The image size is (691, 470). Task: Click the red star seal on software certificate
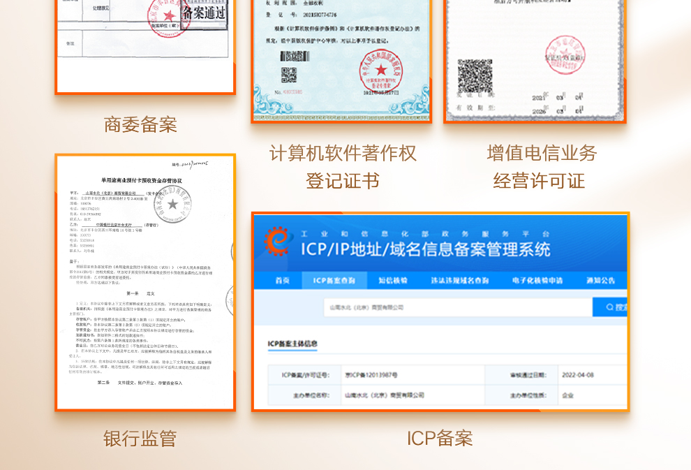click(380, 70)
